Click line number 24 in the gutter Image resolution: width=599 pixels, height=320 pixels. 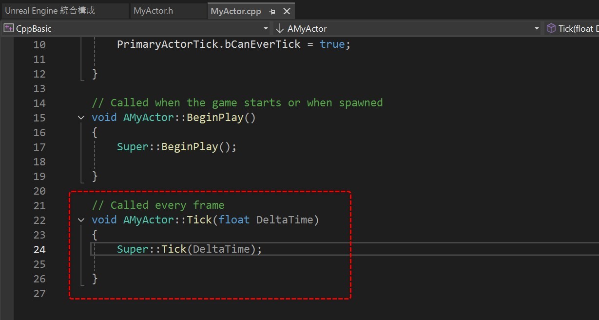point(39,249)
